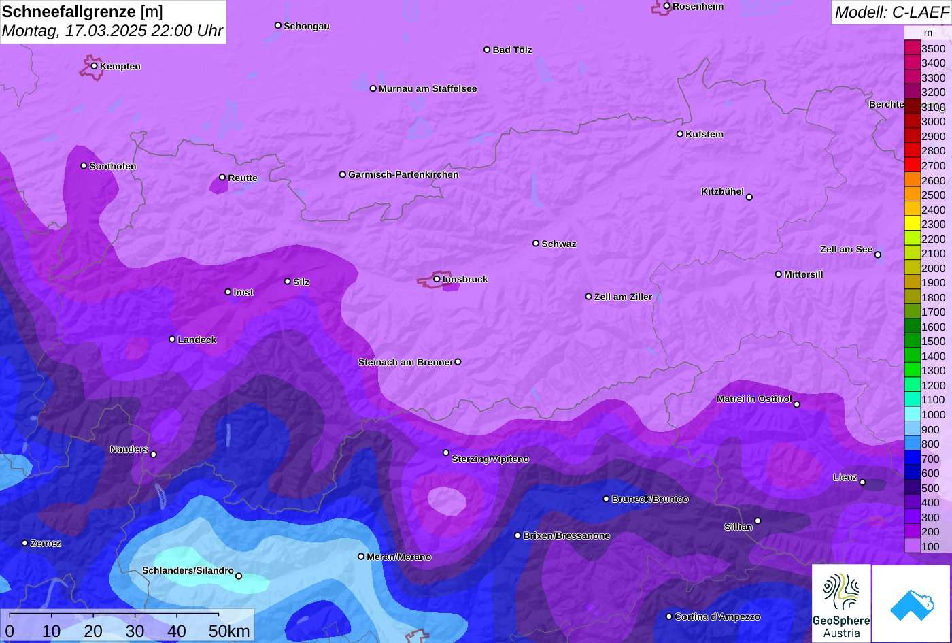This screenshot has height=643, width=952.
Task: Click the date Montag, 17.03.2025 22:00 Uhr
Action: [x=112, y=31]
